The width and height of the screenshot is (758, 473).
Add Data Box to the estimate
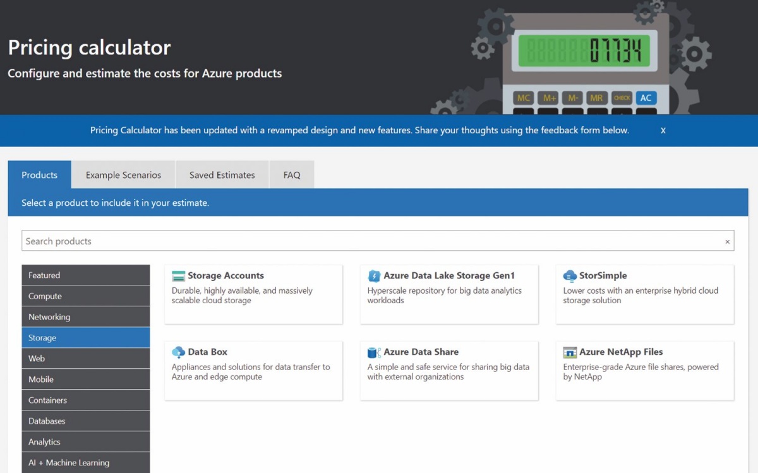click(x=253, y=371)
